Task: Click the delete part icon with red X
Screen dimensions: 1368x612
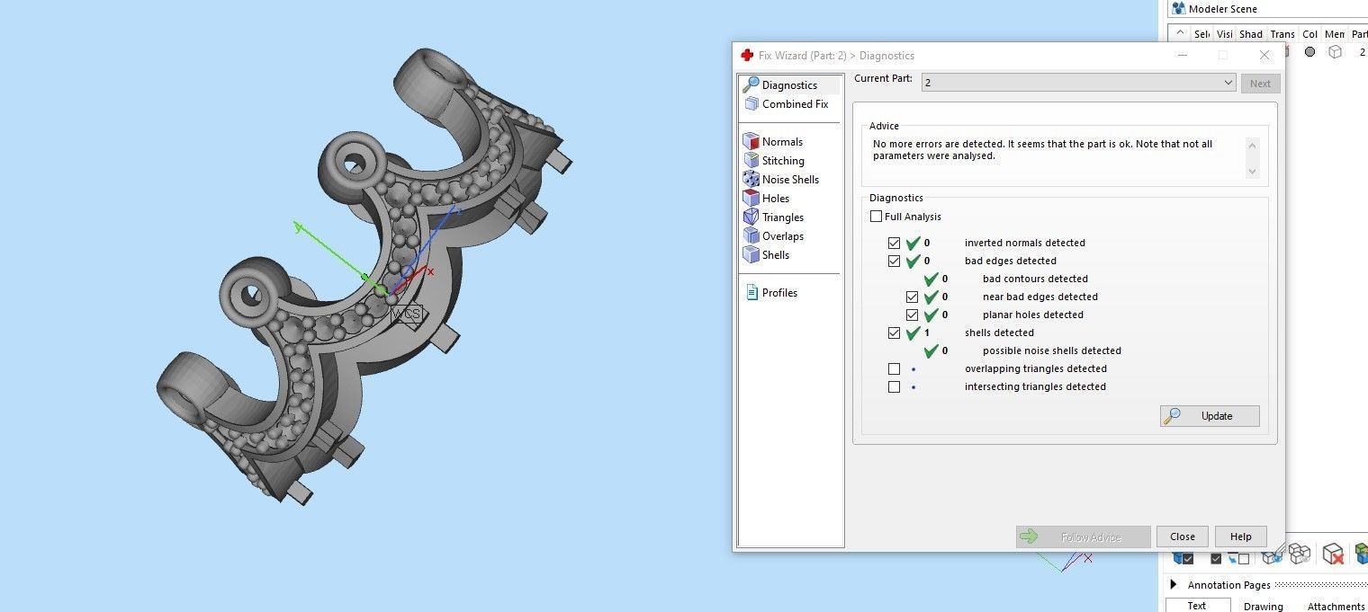Action: (x=1333, y=554)
